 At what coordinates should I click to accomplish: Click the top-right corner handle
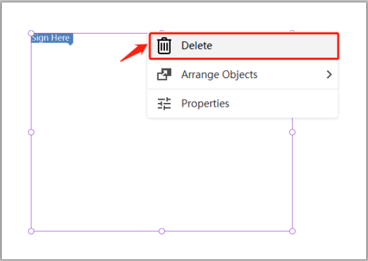click(x=292, y=32)
